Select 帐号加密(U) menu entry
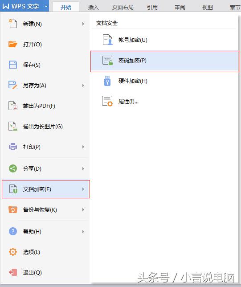This screenshot has width=241, height=287. tap(165, 40)
